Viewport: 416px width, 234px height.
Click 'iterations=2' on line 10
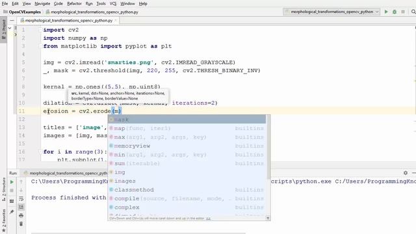[193, 103]
